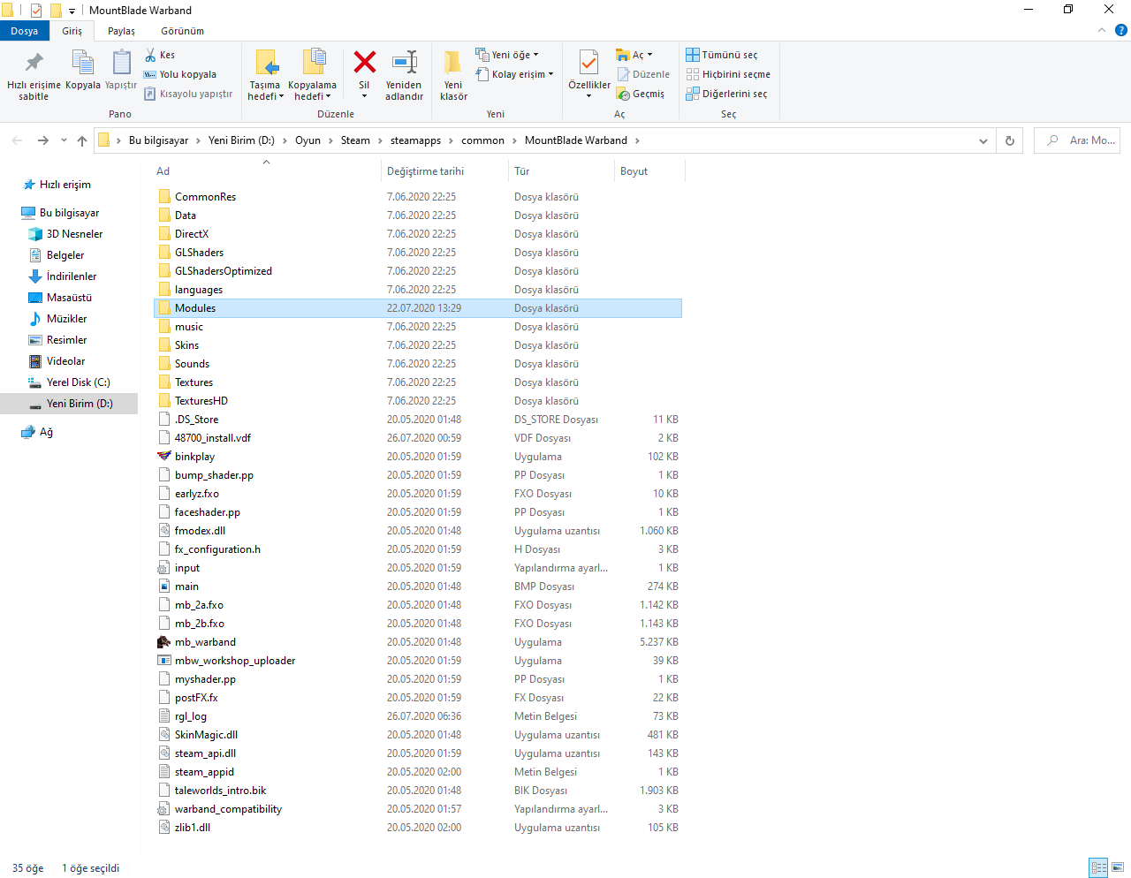Create a new folder with Yeni klasör
Image resolution: width=1131 pixels, height=878 pixels.
pos(453,75)
